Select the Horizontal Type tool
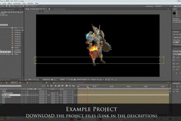This screenshot has width=181, height=121. coord(13,6)
